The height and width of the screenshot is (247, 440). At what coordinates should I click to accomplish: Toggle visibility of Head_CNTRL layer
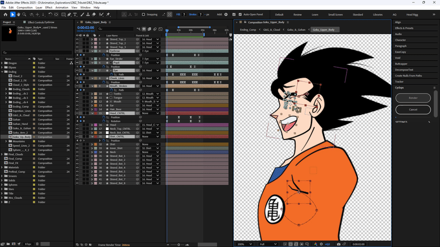(x=77, y=113)
